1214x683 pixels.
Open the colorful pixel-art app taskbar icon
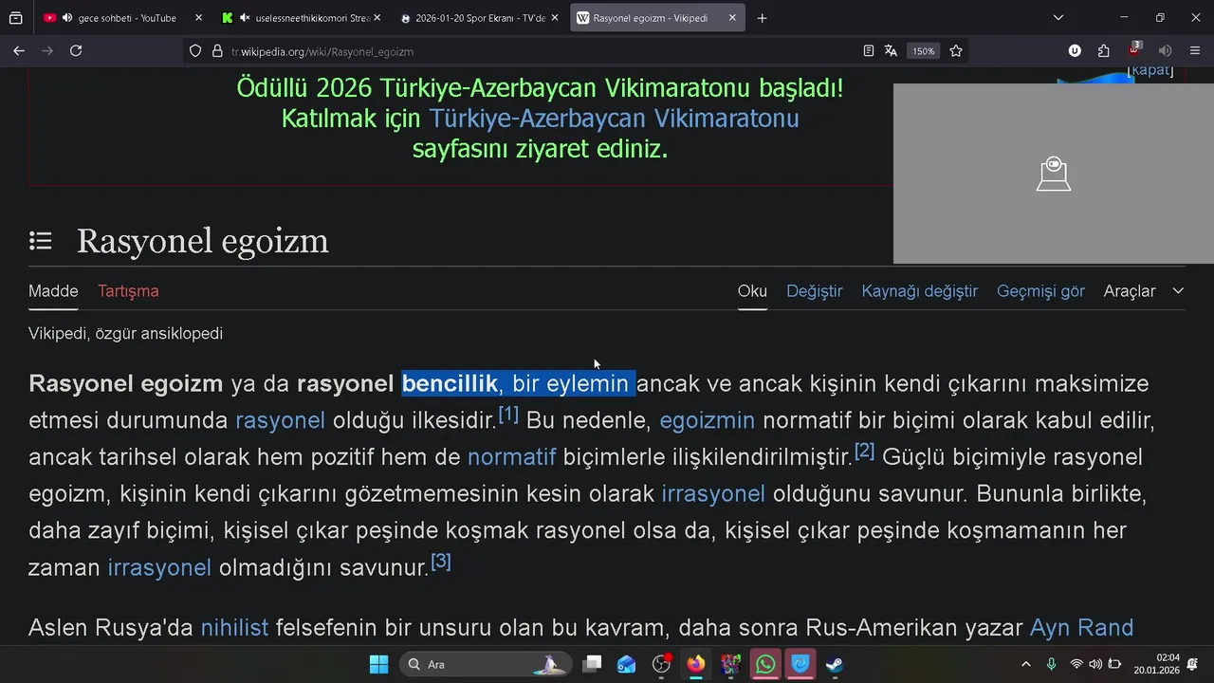click(x=730, y=664)
